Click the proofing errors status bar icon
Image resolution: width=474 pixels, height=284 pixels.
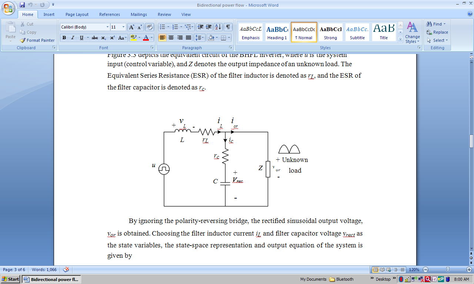[x=66, y=270]
